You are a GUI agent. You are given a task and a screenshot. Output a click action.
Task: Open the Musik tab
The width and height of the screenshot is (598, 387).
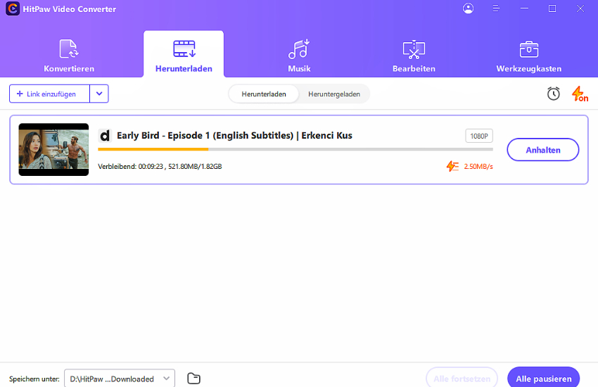[299, 56]
